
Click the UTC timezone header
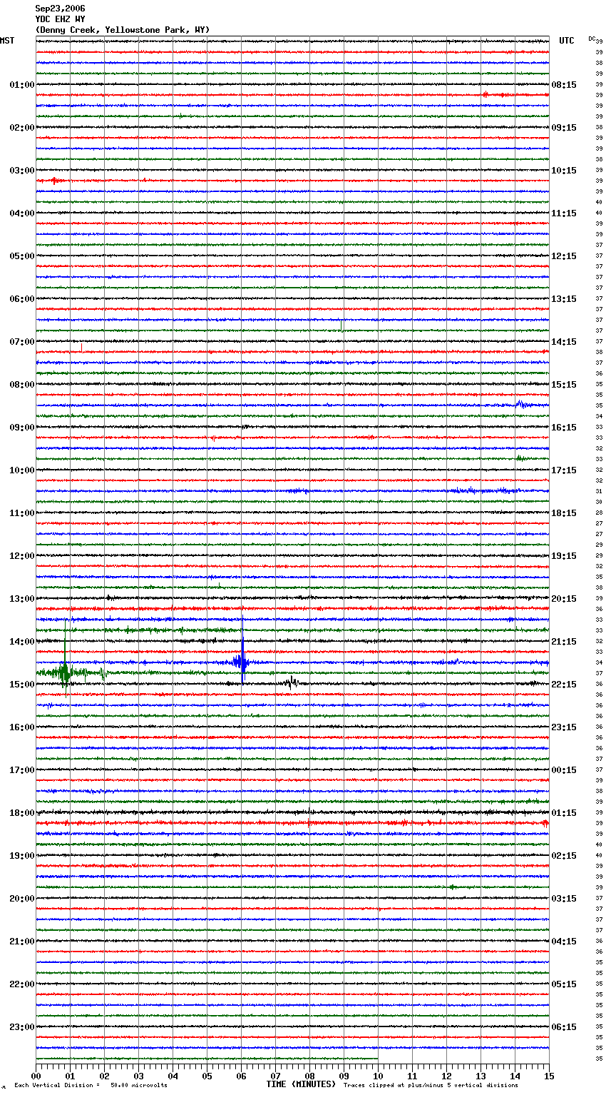567,41
